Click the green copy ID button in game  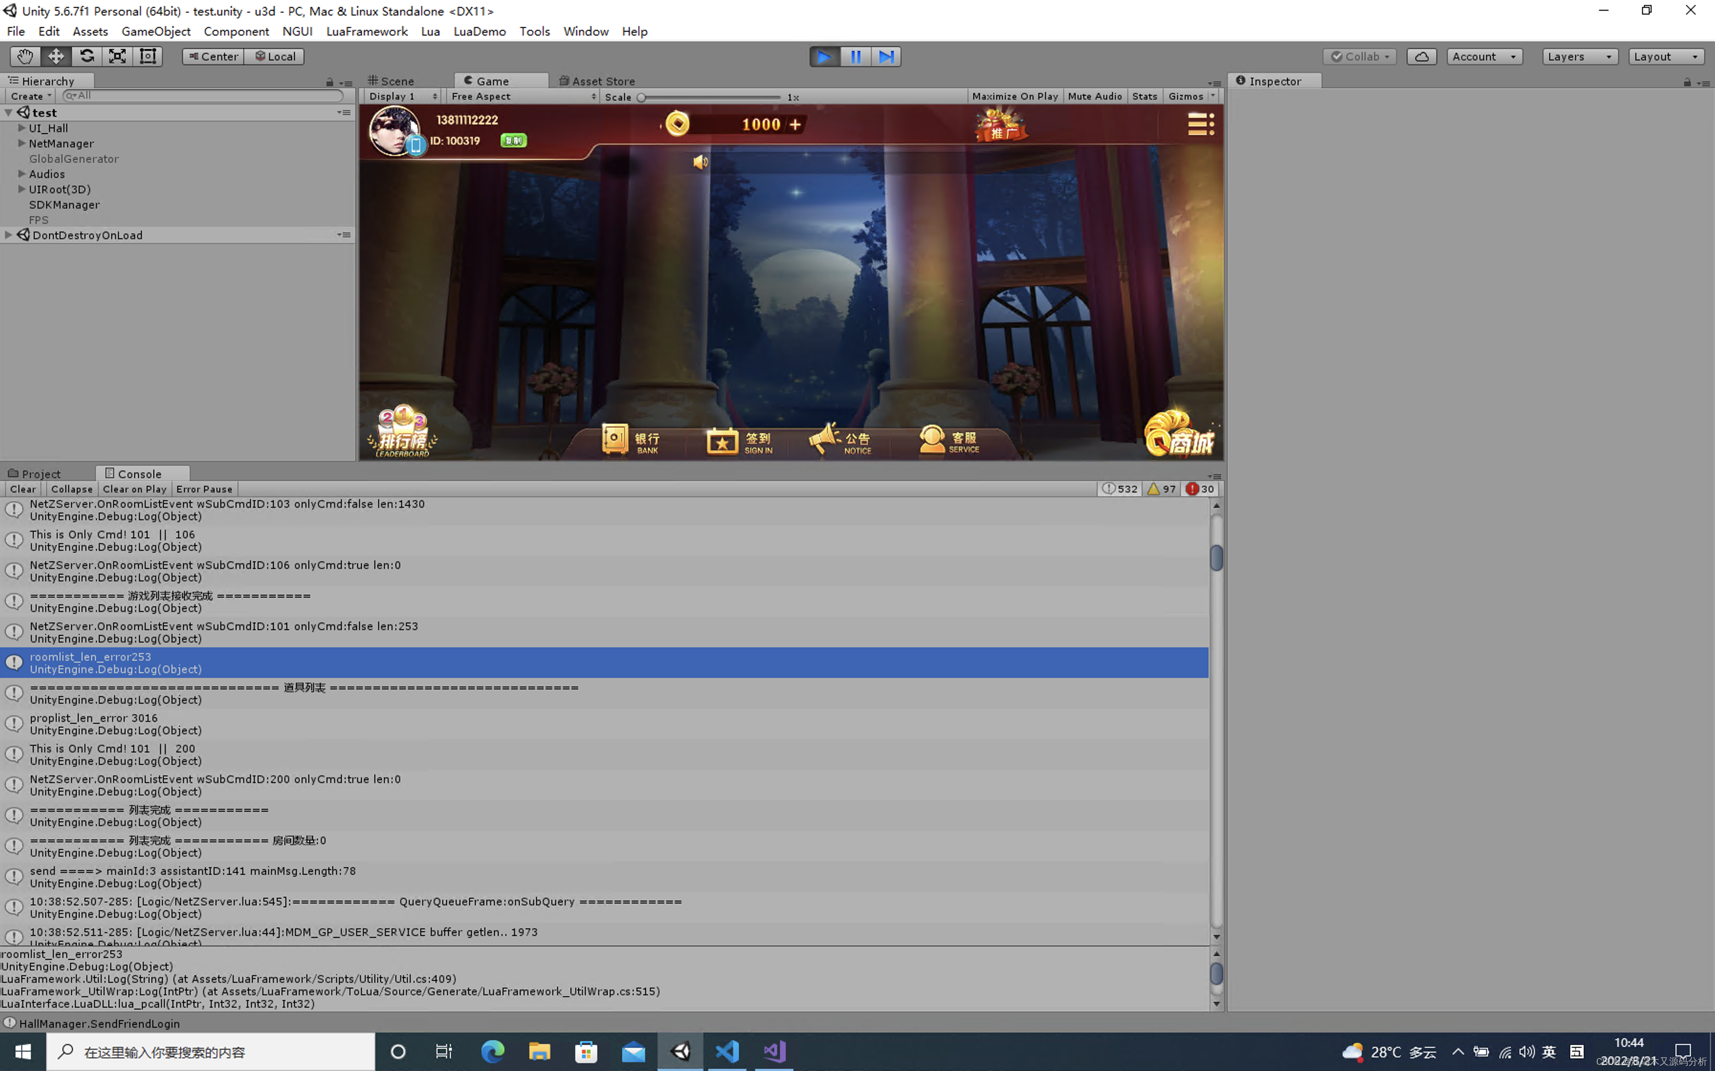[514, 140]
